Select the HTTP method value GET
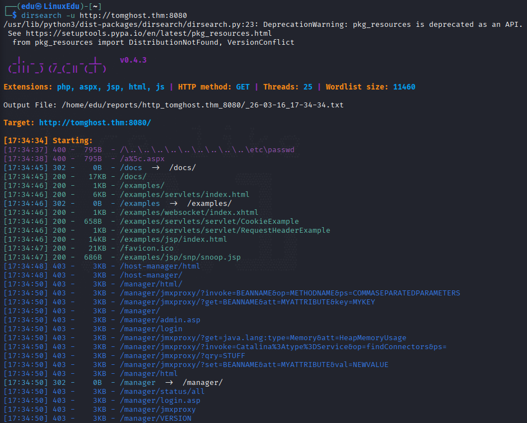This screenshot has height=423, width=527. tap(242, 87)
